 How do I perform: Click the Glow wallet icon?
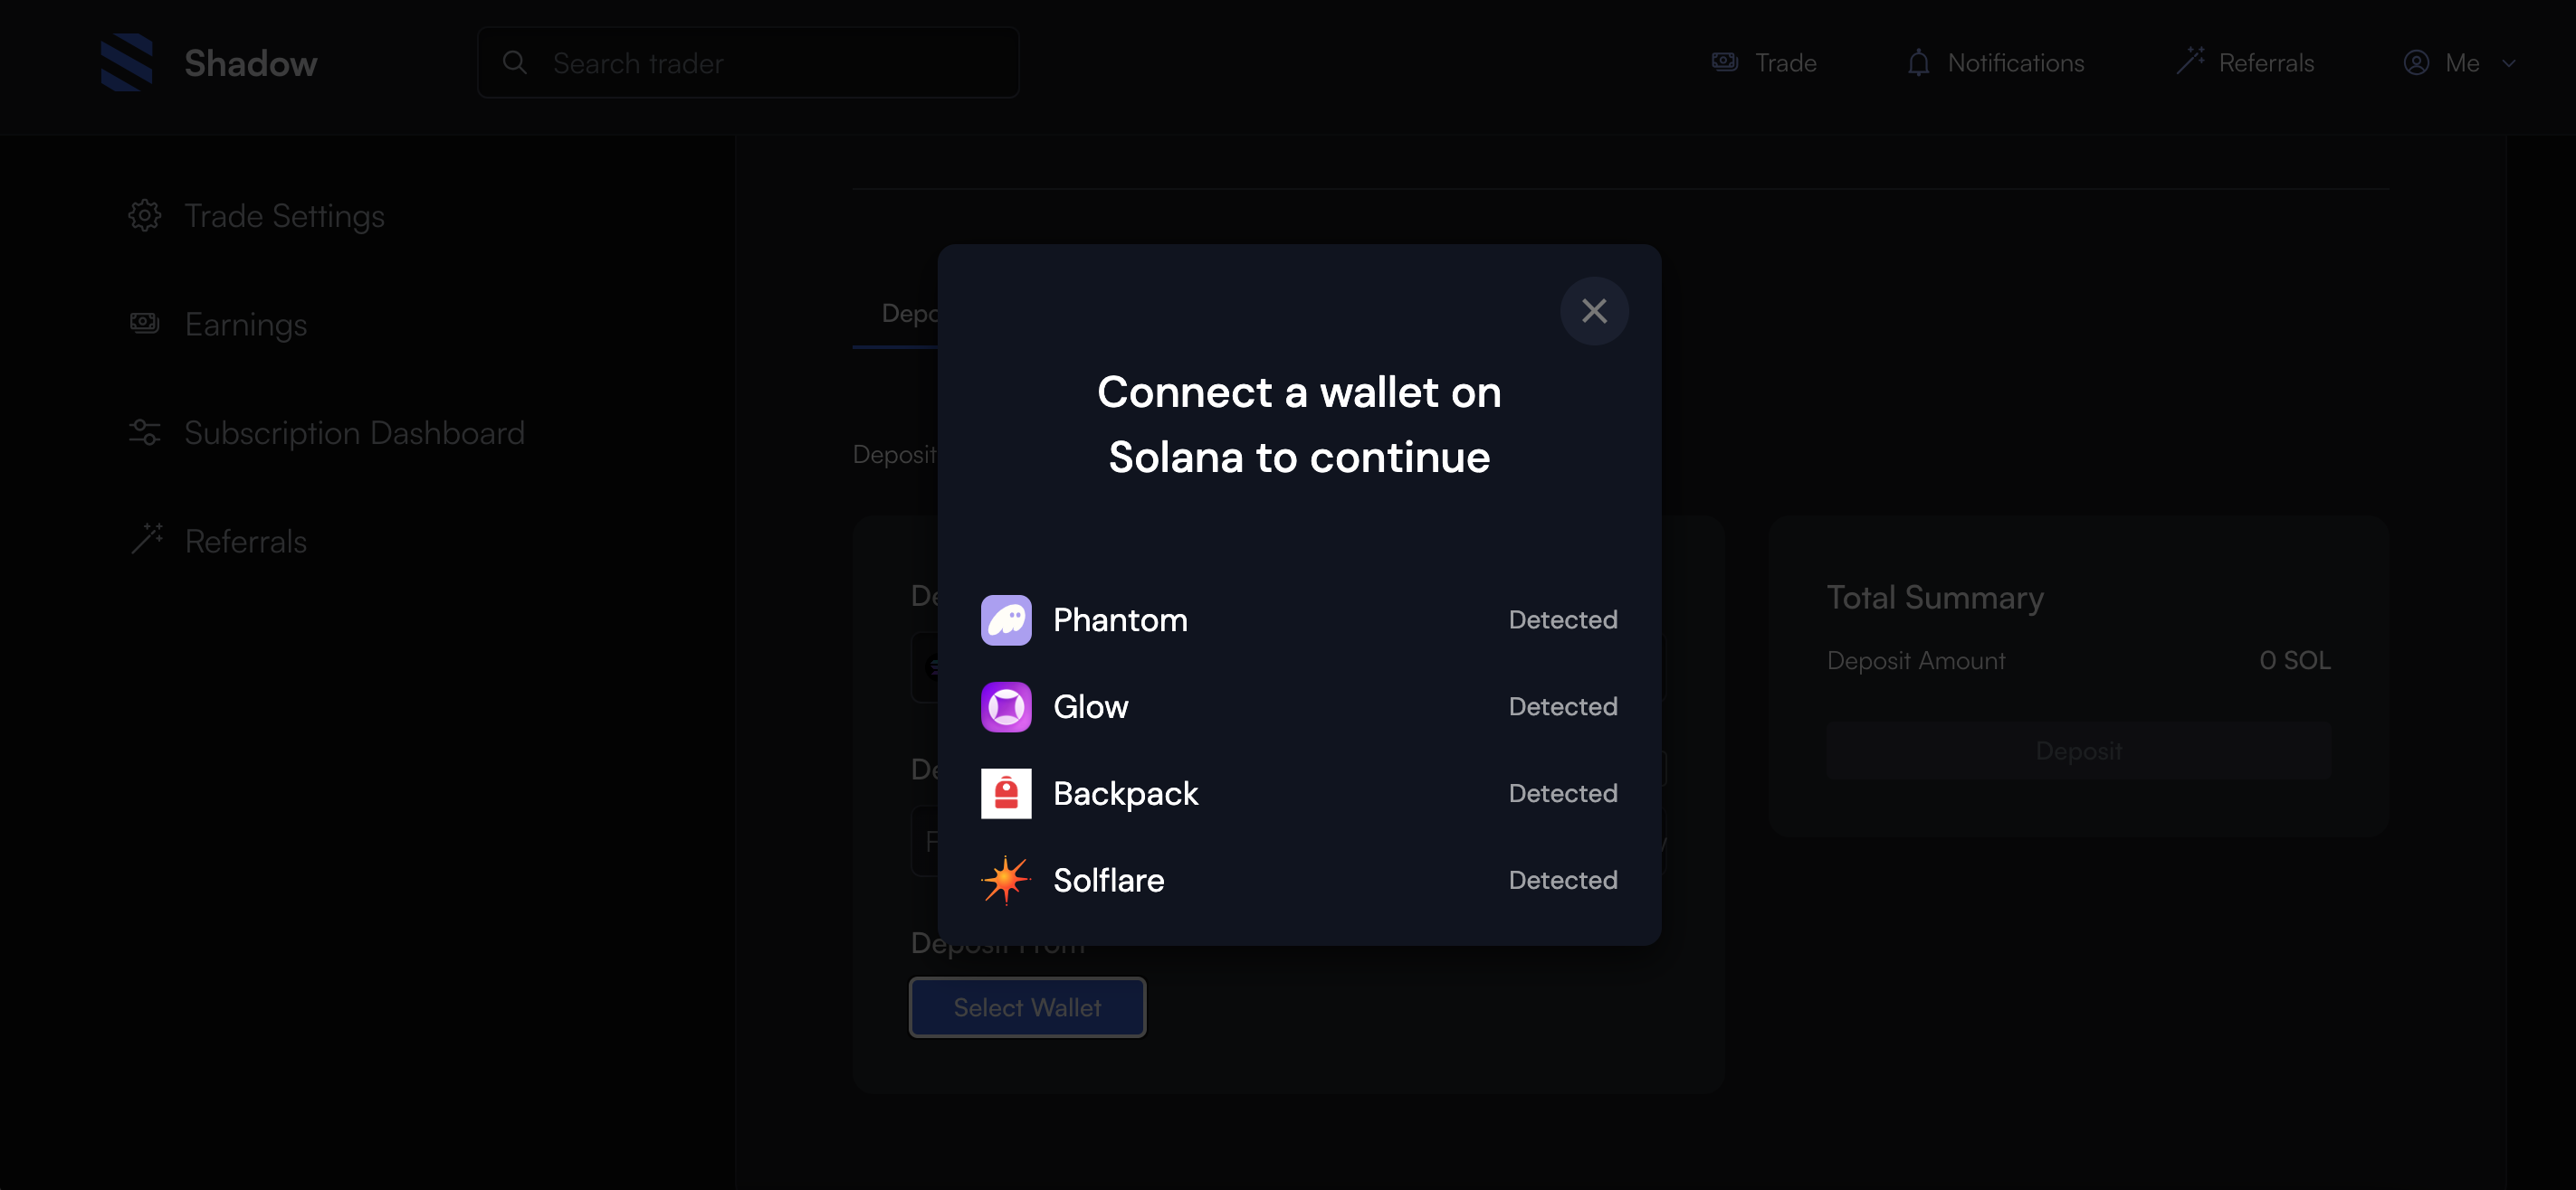point(1005,706)
